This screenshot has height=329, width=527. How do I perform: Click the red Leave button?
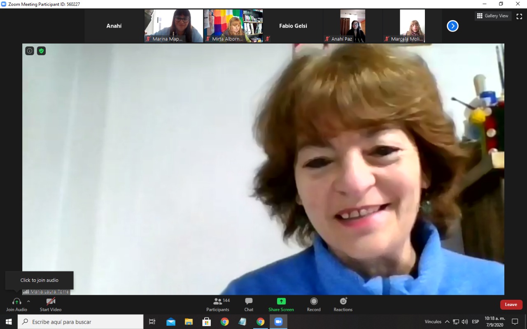511,304
